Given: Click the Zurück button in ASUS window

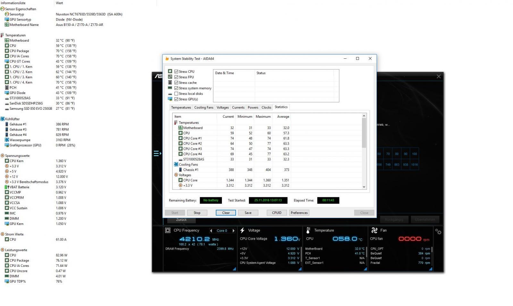Looking at the screenshot, I should pyautogui.click(x=181, y=220).
